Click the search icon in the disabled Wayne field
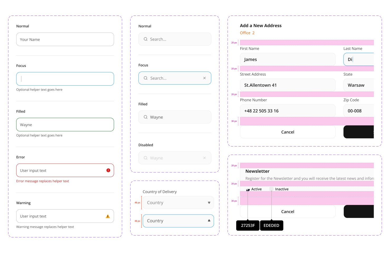 click(x=146, y=158)
